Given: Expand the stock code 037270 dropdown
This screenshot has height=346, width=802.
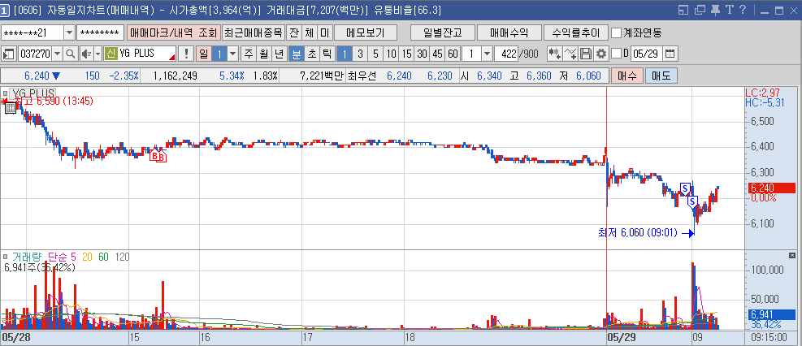Looking at the screenshot, I should (x=57, y=54).
